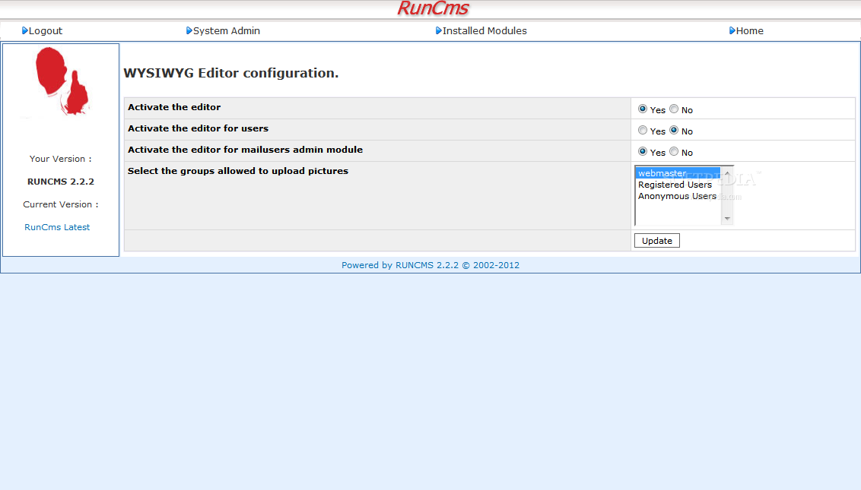This screenshot has height=490, width=861.
Task: Enable editor for mailusers admin module (Yes)
Action: pos(643,151)
